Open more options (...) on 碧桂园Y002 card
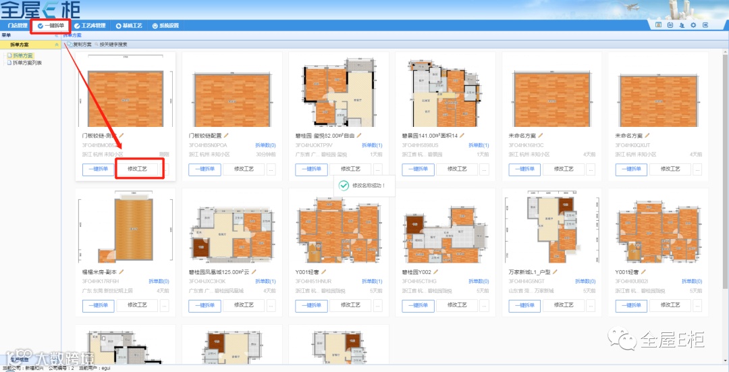Image resolution: width=729 pixels, height=372 pixels. 485,305
